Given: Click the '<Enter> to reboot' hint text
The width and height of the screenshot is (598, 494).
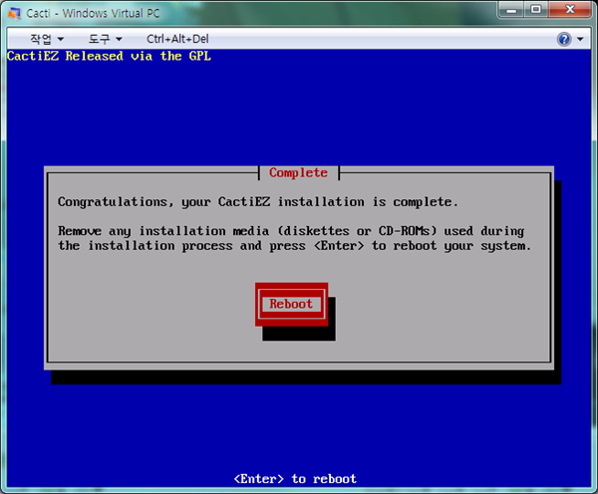Looking at the screenshot, I should [295, 479].
